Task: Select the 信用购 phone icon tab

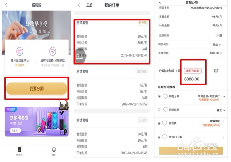Action: tap(19, 149)
